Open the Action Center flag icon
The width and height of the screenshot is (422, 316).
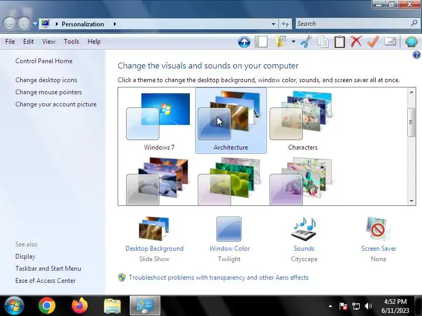coord(343,306)
